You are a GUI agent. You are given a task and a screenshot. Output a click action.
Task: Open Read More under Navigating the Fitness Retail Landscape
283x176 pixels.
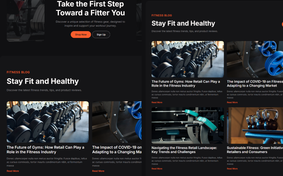coord(157,169)
